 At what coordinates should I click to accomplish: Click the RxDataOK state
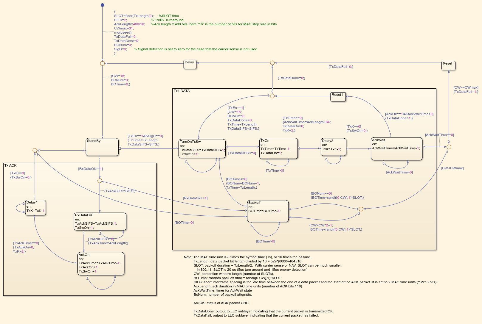[100, 221]
